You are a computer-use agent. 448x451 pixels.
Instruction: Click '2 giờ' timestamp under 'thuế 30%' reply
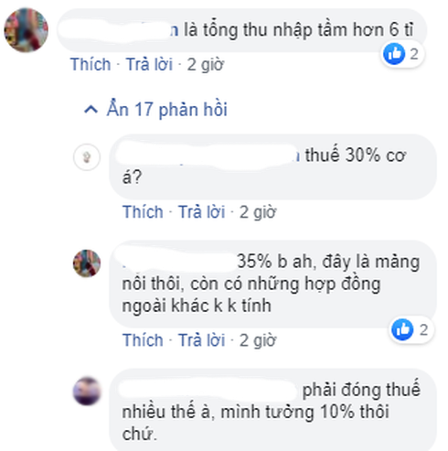(x=258, y=212)
